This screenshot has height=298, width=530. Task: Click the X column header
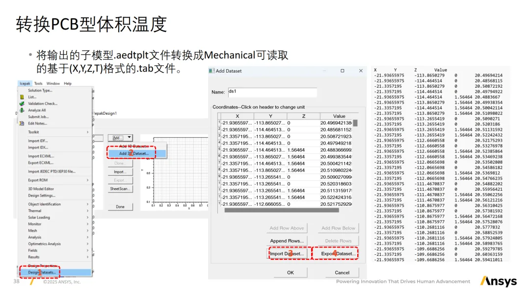238,116
